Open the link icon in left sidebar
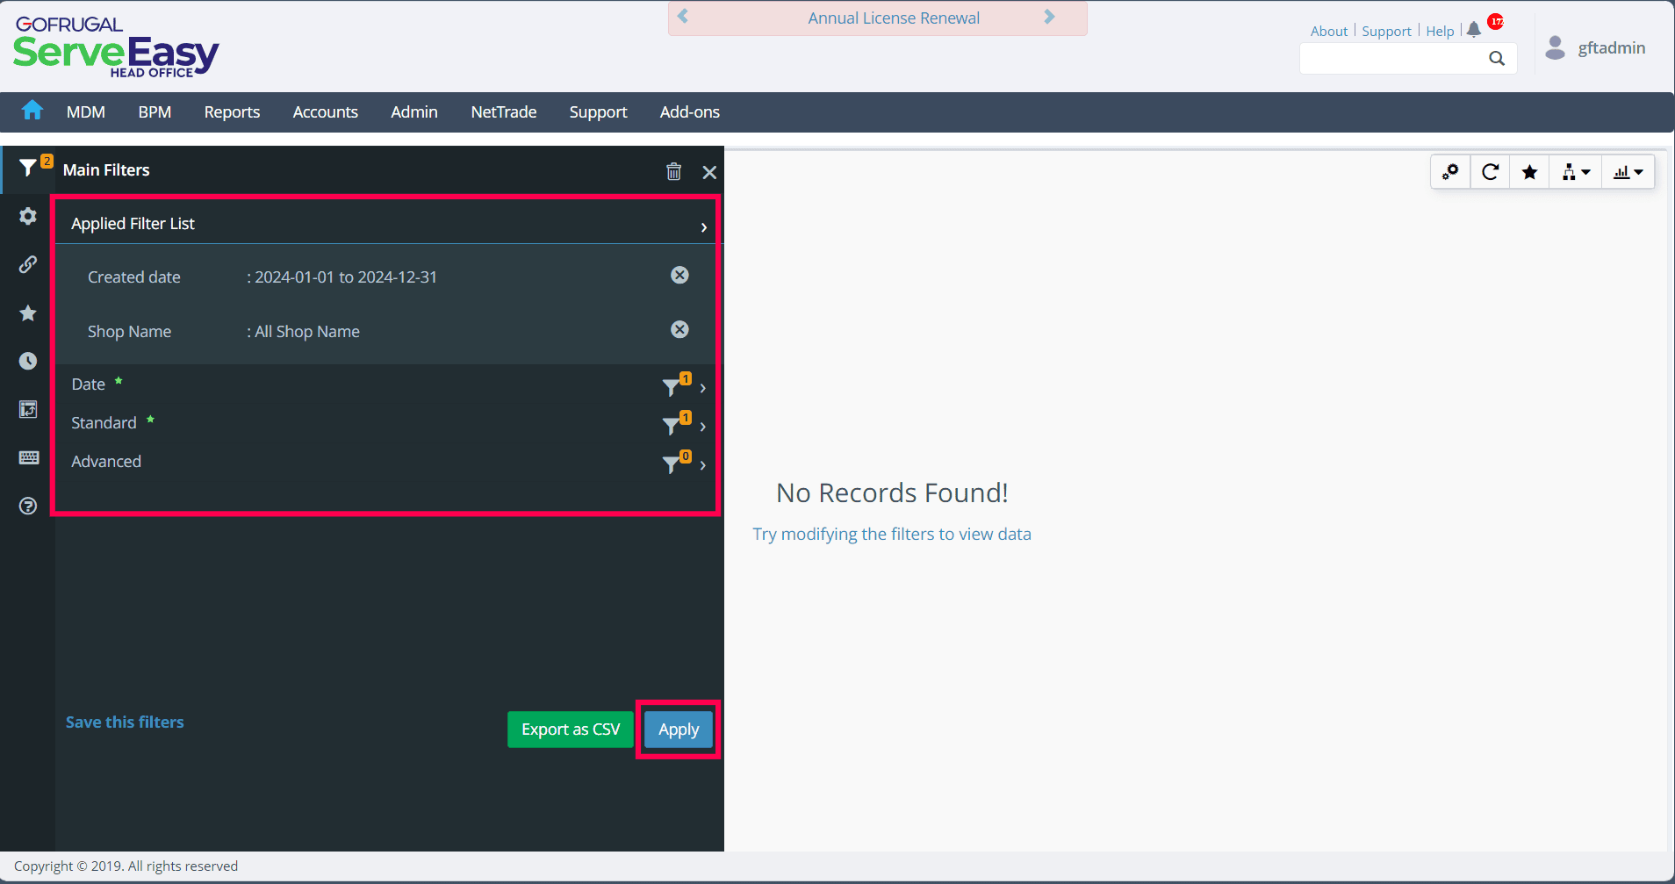This screenshot has width=1675, height=884. coord(28,264)
